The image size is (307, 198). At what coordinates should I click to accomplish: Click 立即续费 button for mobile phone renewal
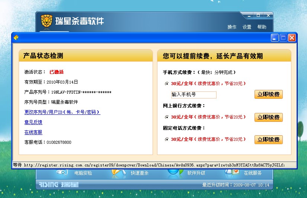(x=268, y=94)
